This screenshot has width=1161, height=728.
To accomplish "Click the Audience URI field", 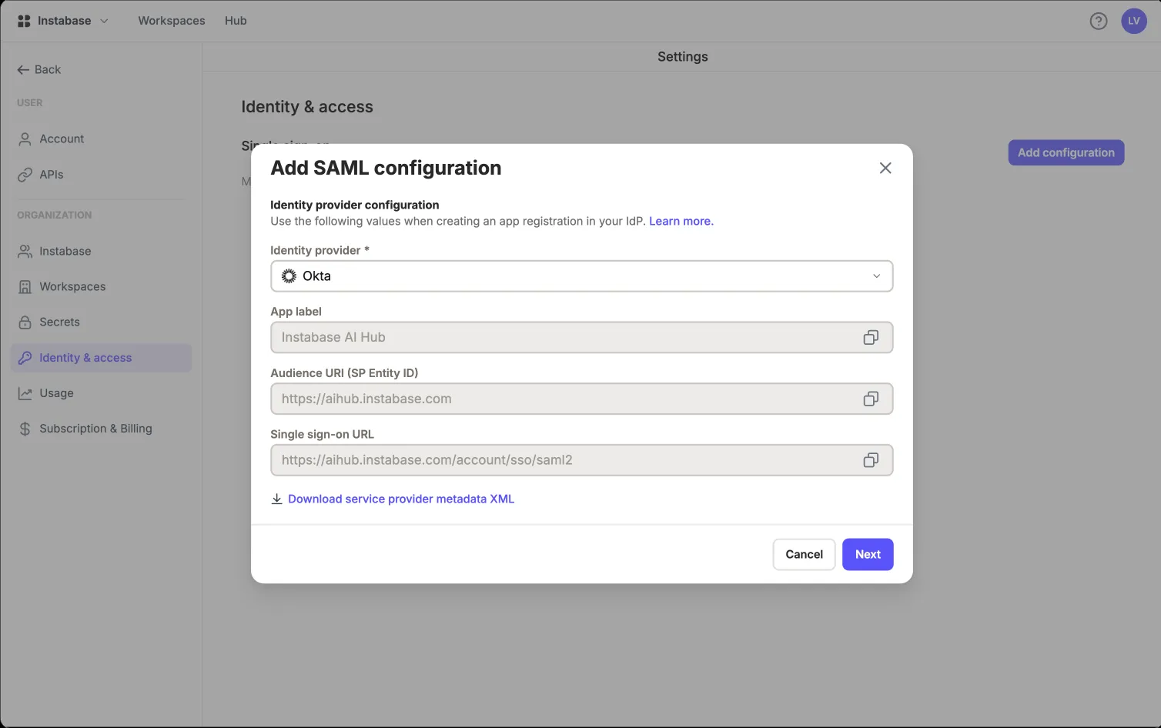I will click(x=582, y=399).
